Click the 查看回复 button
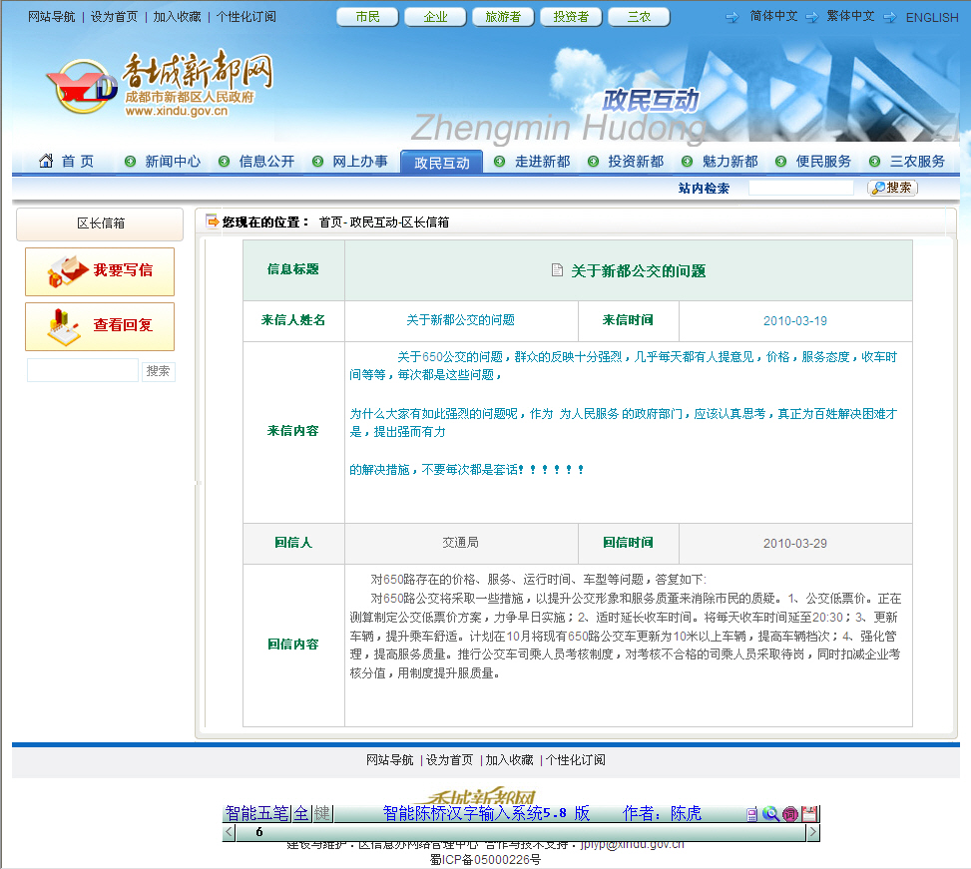 [x=100, y=327]
